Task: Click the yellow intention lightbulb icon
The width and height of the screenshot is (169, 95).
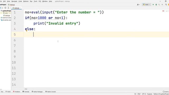Action: click(x=26, y=31)
